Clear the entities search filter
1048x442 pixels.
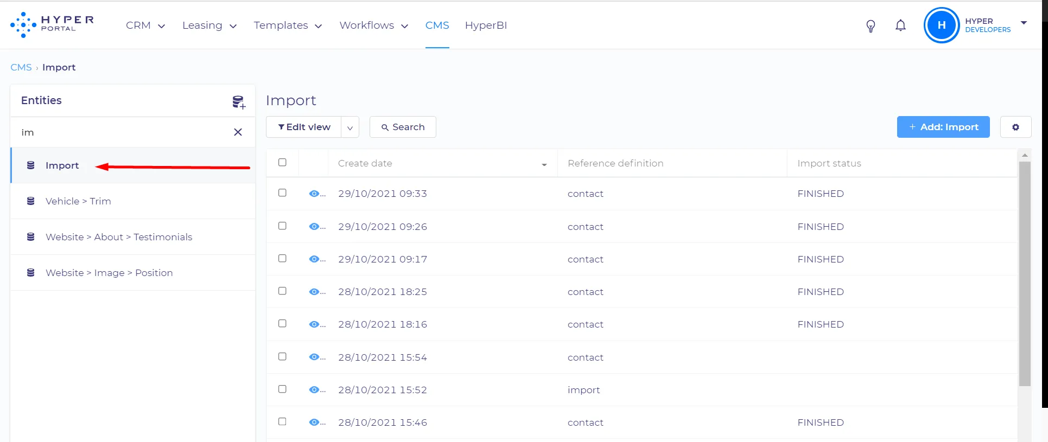[x=238, y=132]
